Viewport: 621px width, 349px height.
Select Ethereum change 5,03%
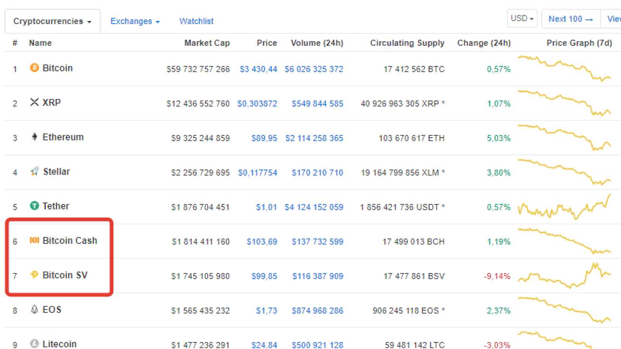(499, 138)
